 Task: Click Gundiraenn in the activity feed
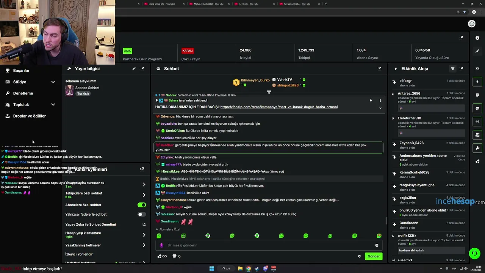(x=409, y=223)
